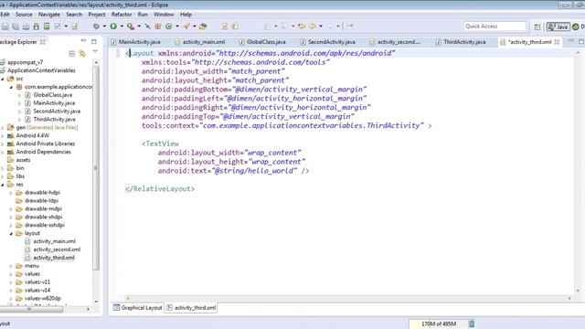Collapse the res folder
The height and width of the screenshot is (329, 585).
pyautogui.click(x=3, y=185)
